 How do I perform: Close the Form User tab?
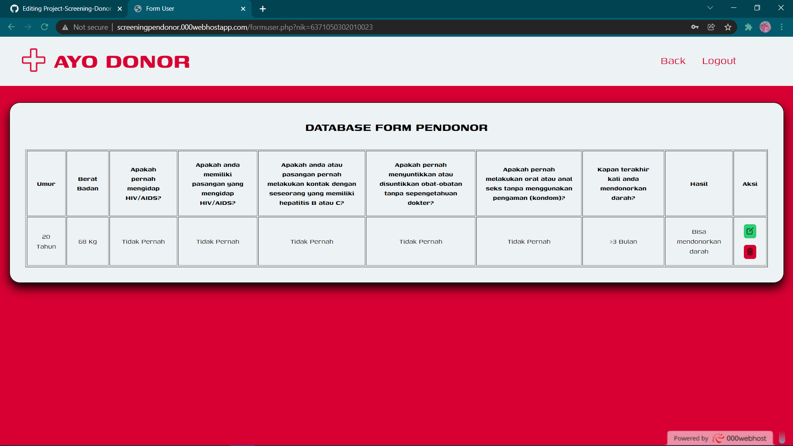coord(243,9)
